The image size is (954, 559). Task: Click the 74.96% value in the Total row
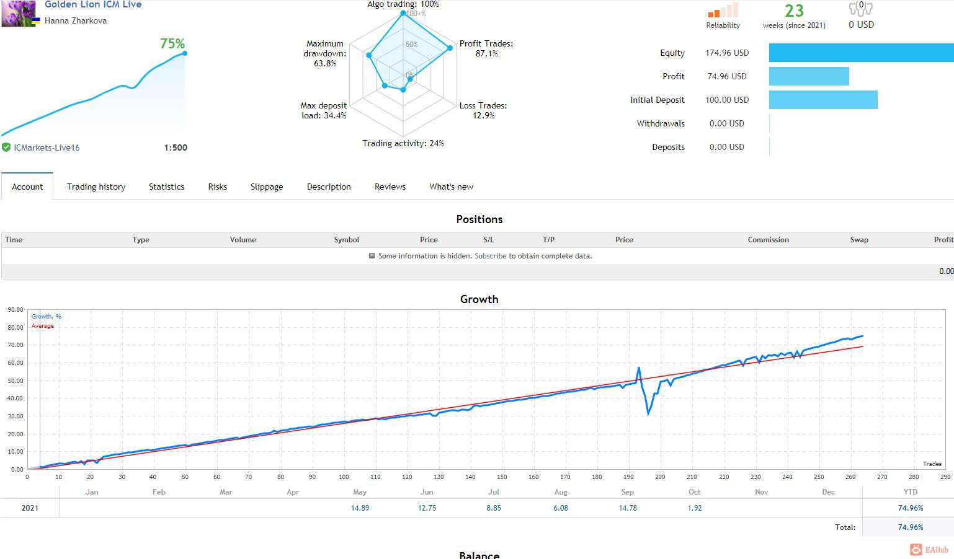(x=910, y=527)
